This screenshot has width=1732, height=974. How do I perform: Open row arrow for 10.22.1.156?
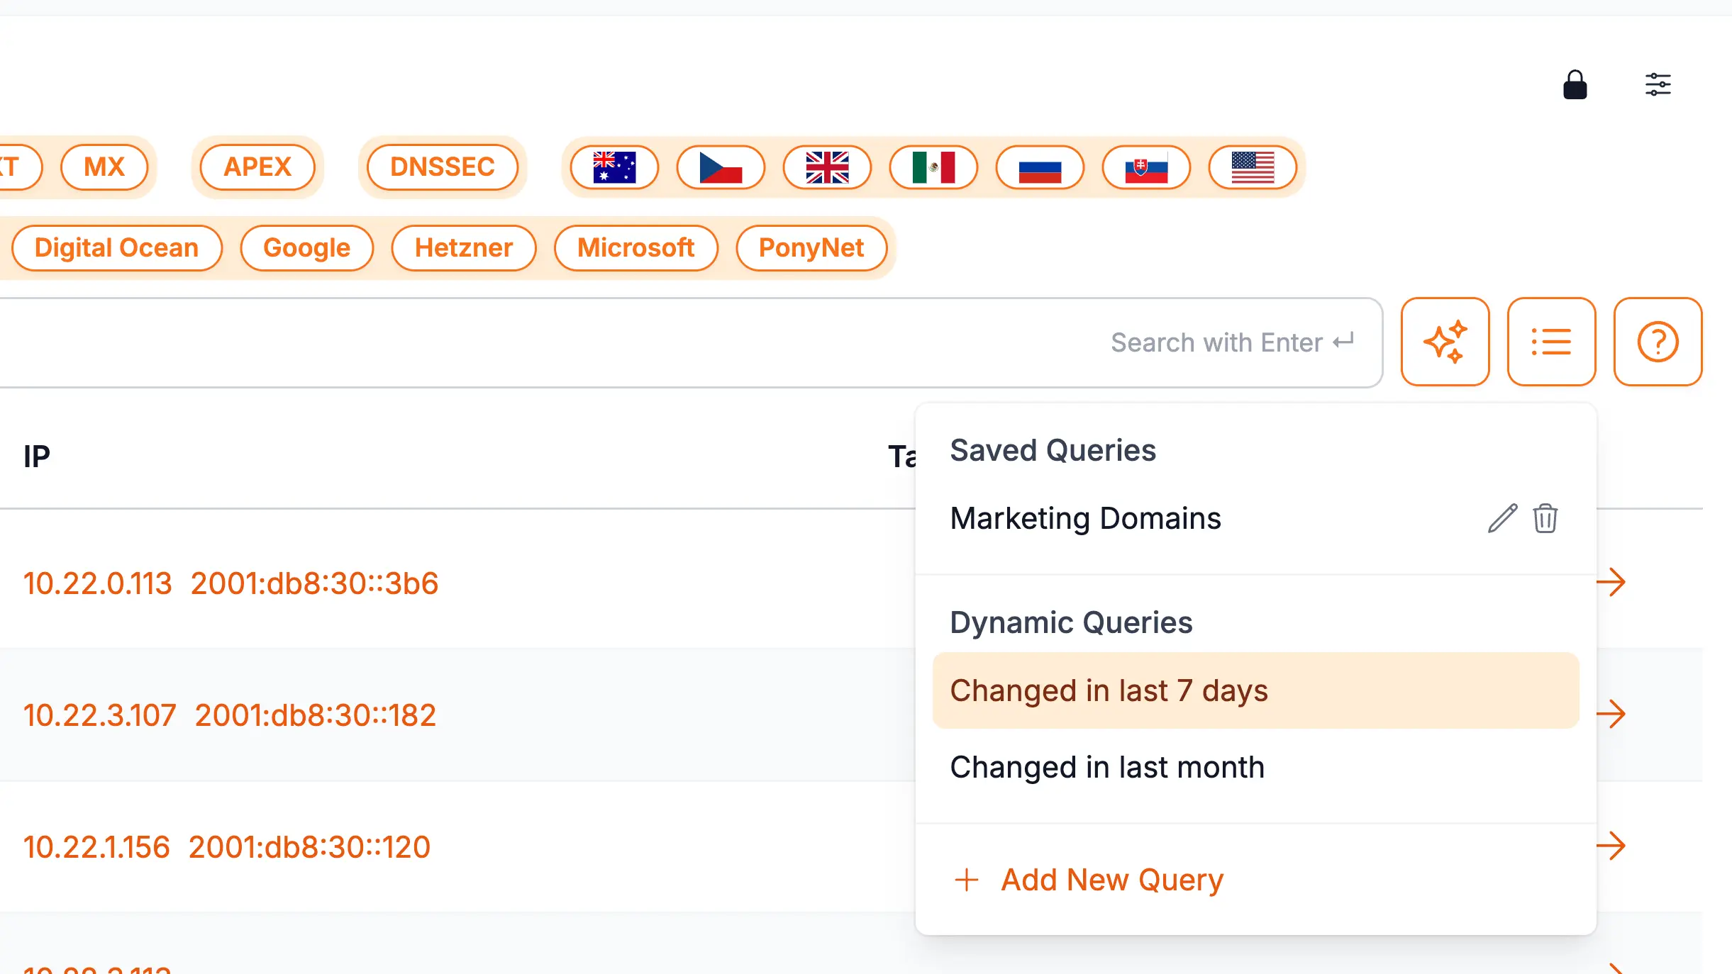(1611, 846)
